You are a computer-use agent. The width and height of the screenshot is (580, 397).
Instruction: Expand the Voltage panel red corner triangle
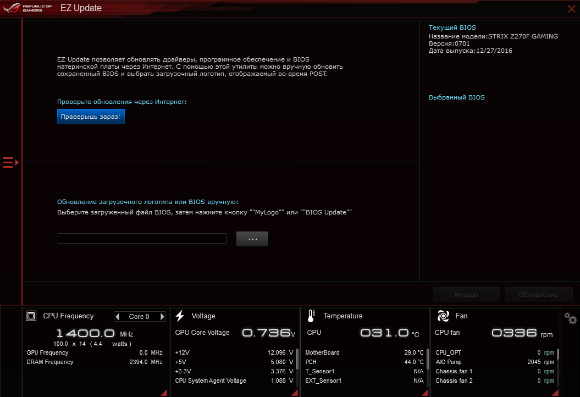pyautogui.click(x=295, y=393)
